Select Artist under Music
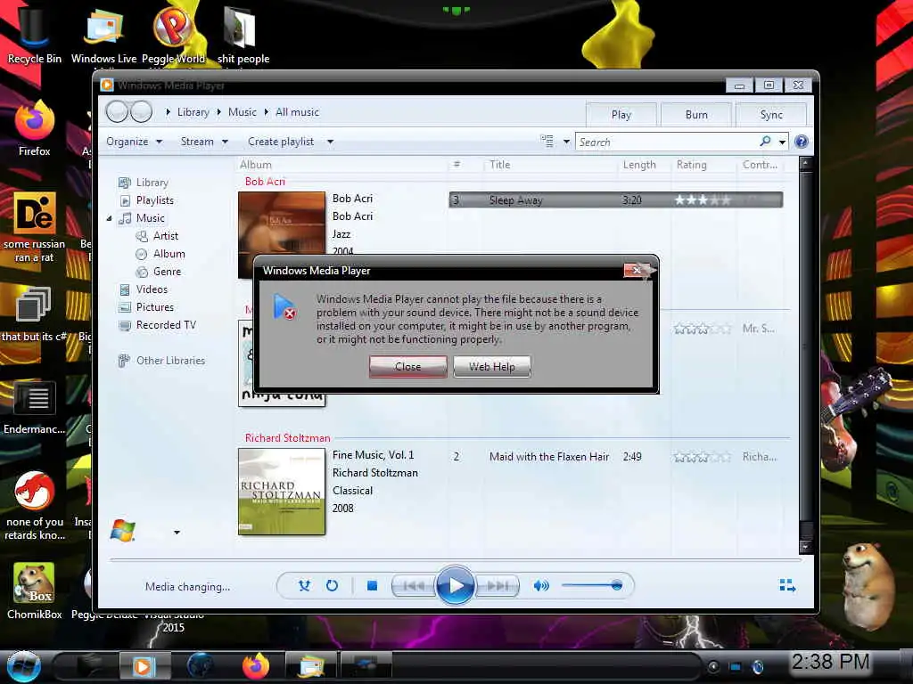913x684 pixels. [165, 235]
